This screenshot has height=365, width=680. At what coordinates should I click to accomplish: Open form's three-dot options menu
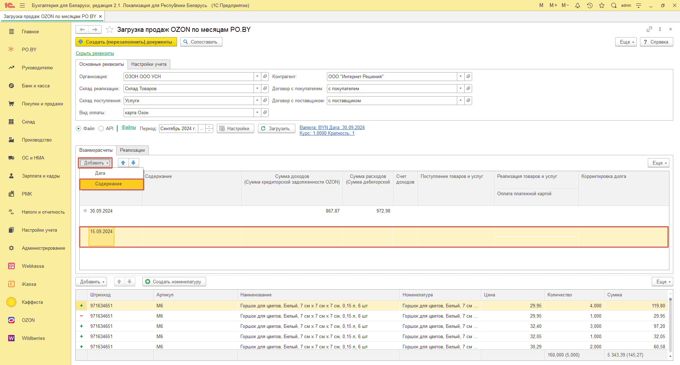[x=660, y=29]
